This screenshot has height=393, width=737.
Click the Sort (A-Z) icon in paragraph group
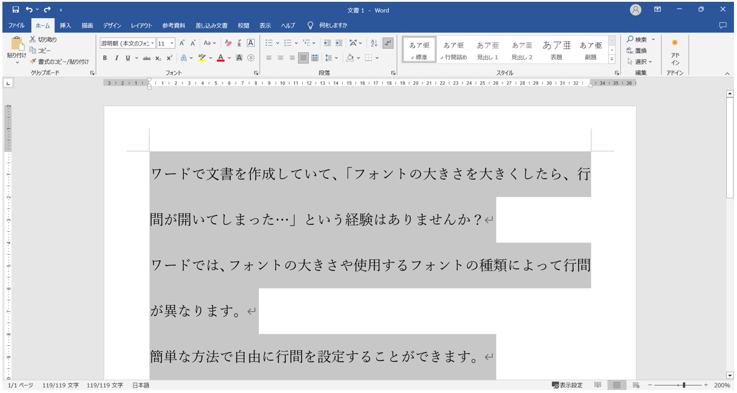[x=374, y=43]
